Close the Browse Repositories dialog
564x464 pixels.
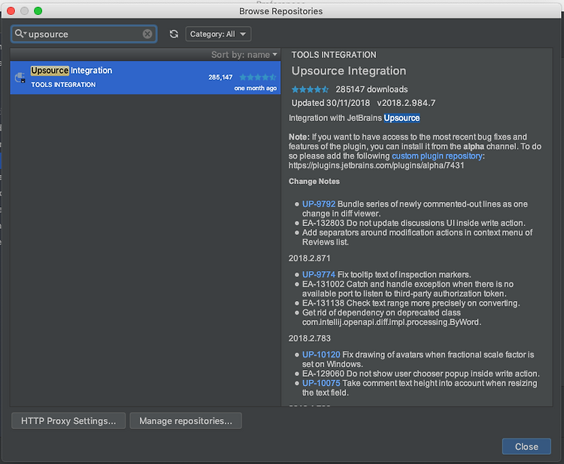[x=526, y=447]
